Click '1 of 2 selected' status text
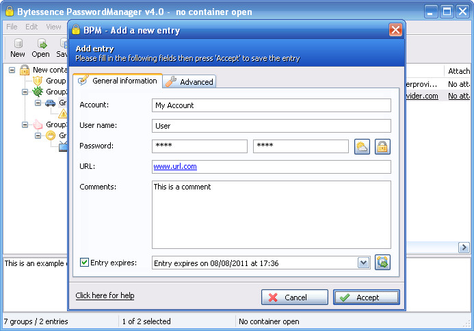The image size is (474, 331). pos(146,321)
